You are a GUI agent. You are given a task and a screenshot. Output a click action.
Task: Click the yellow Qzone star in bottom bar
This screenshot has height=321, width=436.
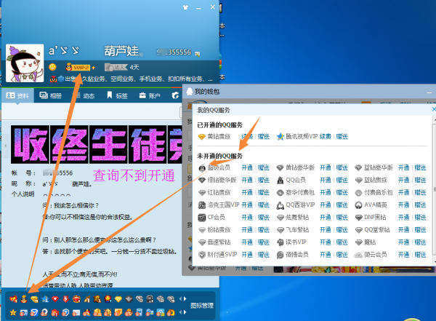(13, 313)
